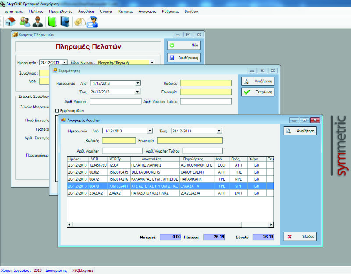Click the dark blue book toolbar icon
This screenshot has width=351, height=274.
[x=65, y=21]
